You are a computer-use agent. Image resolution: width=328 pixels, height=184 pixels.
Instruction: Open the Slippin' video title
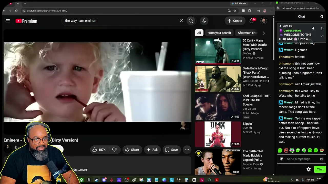(248, 124)
